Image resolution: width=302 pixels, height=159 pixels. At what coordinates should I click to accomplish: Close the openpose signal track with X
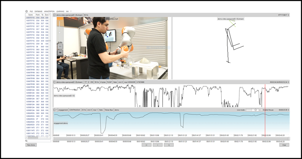coord(288,82)
